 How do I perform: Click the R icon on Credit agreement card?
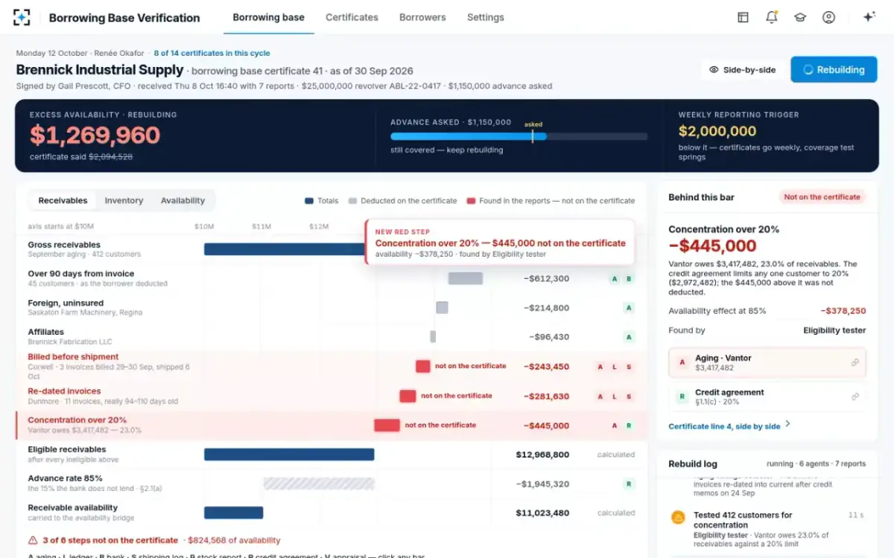[682, 397]
